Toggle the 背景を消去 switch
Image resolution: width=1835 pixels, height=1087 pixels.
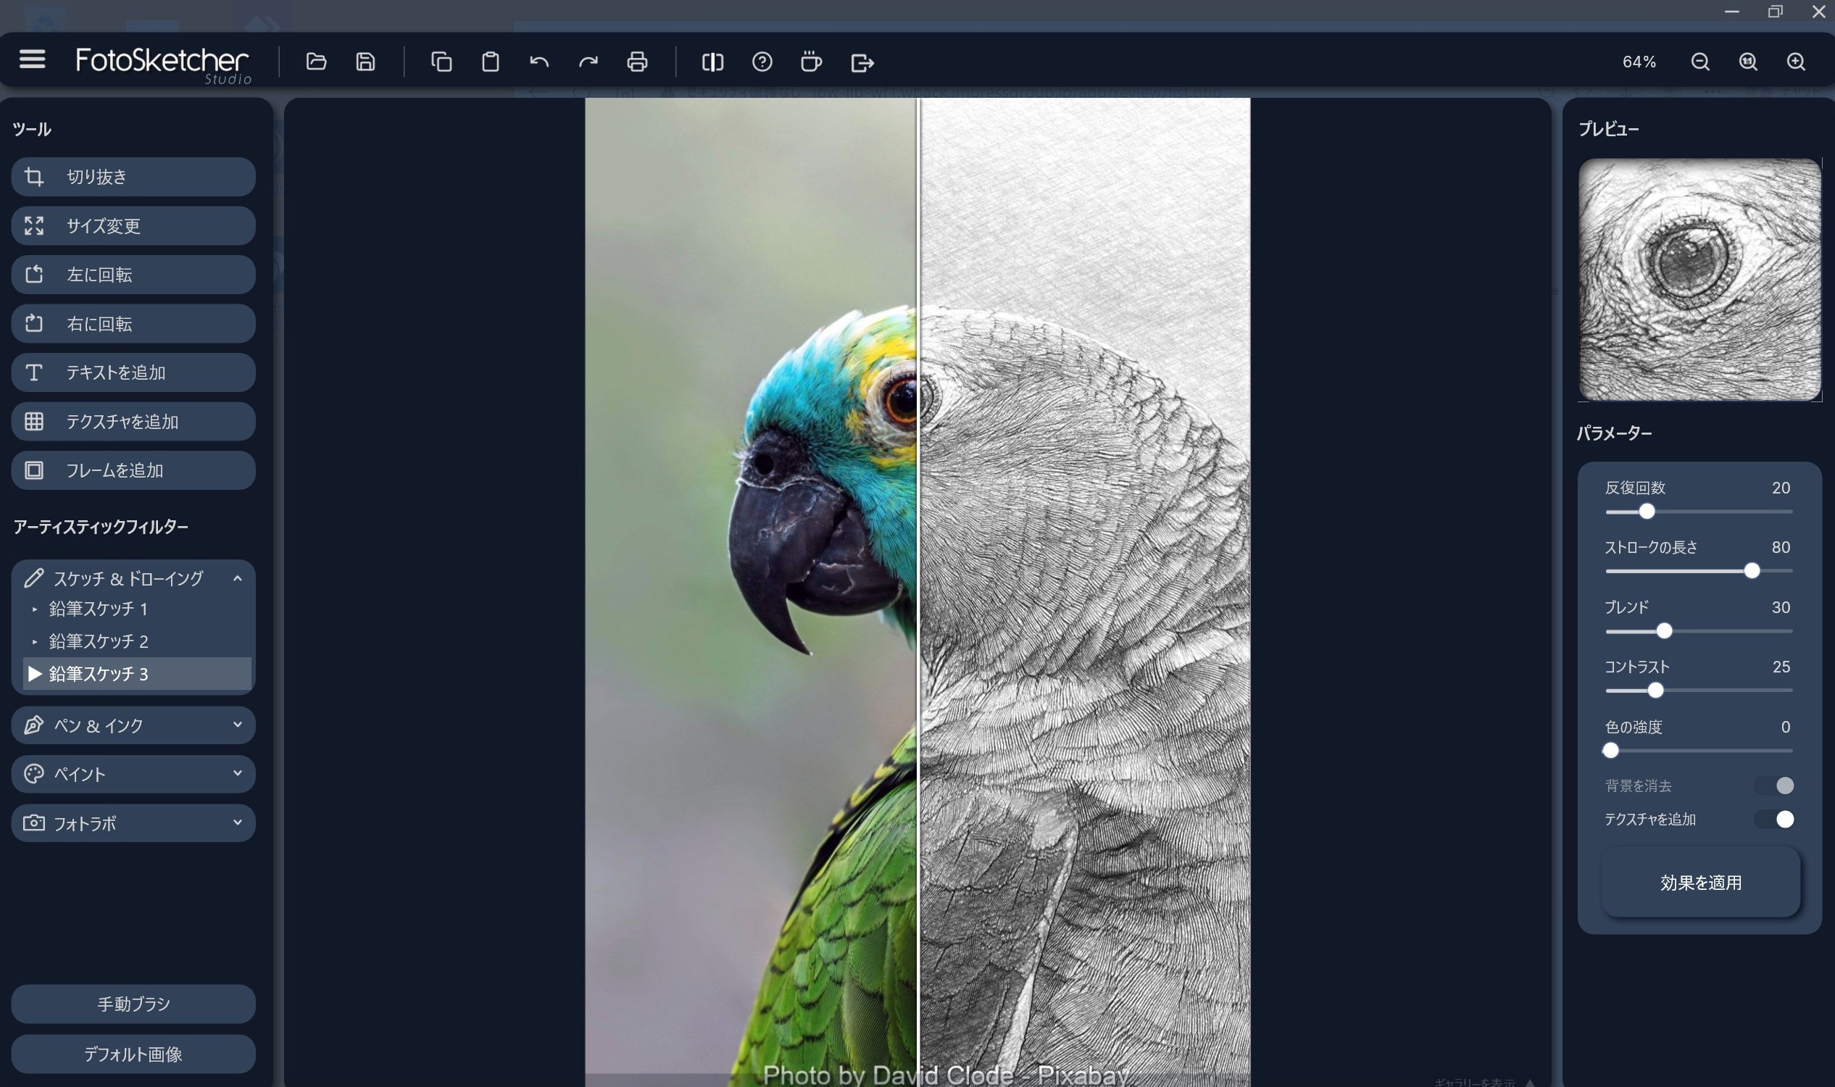tap(1776, 786)
